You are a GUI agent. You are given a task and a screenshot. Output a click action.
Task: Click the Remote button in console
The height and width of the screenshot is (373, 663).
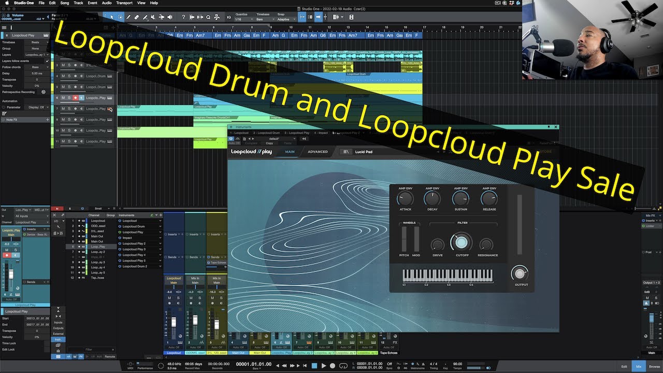click(110, 356)
